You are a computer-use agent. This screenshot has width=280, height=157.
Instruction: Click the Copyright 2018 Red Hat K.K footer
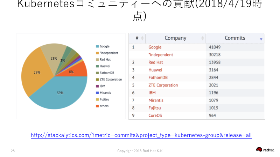click(x=140, y=151)
